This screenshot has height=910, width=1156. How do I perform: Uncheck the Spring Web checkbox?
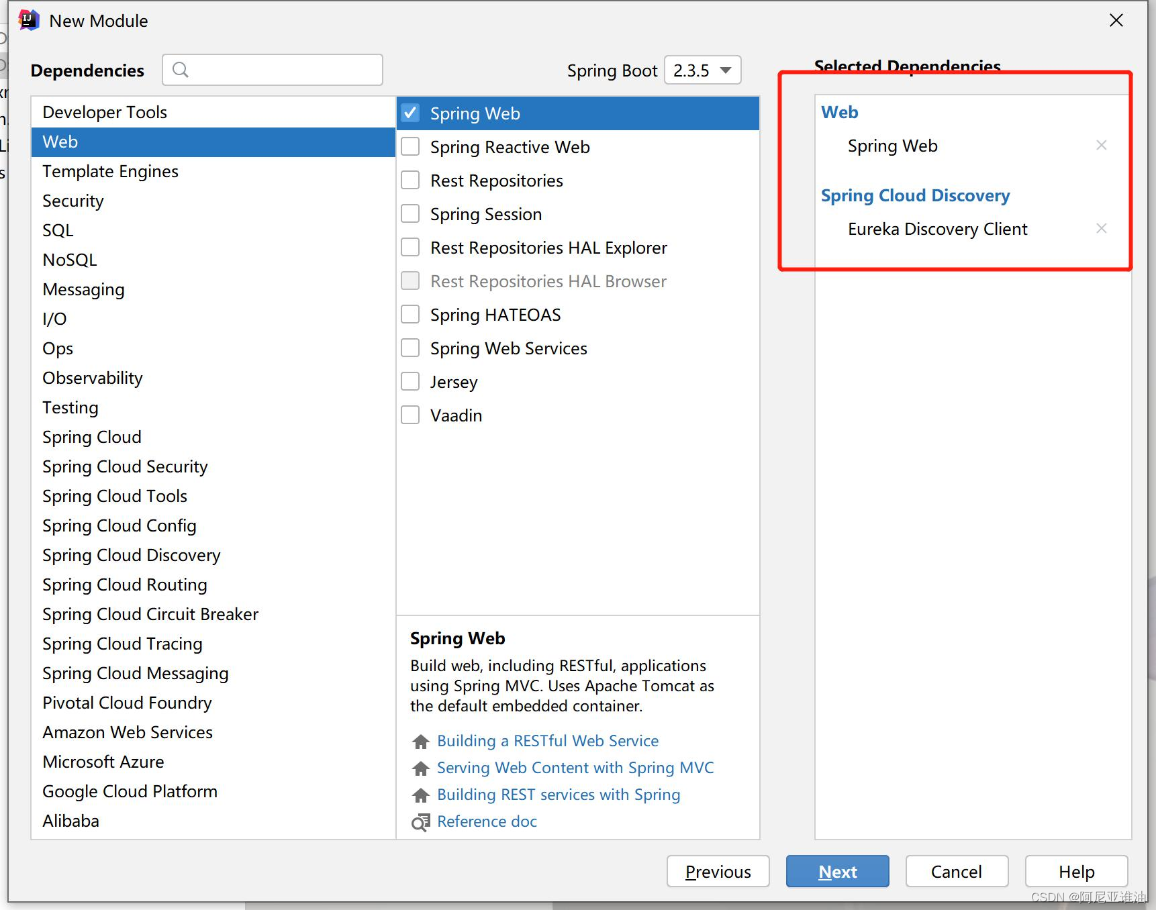410,113
